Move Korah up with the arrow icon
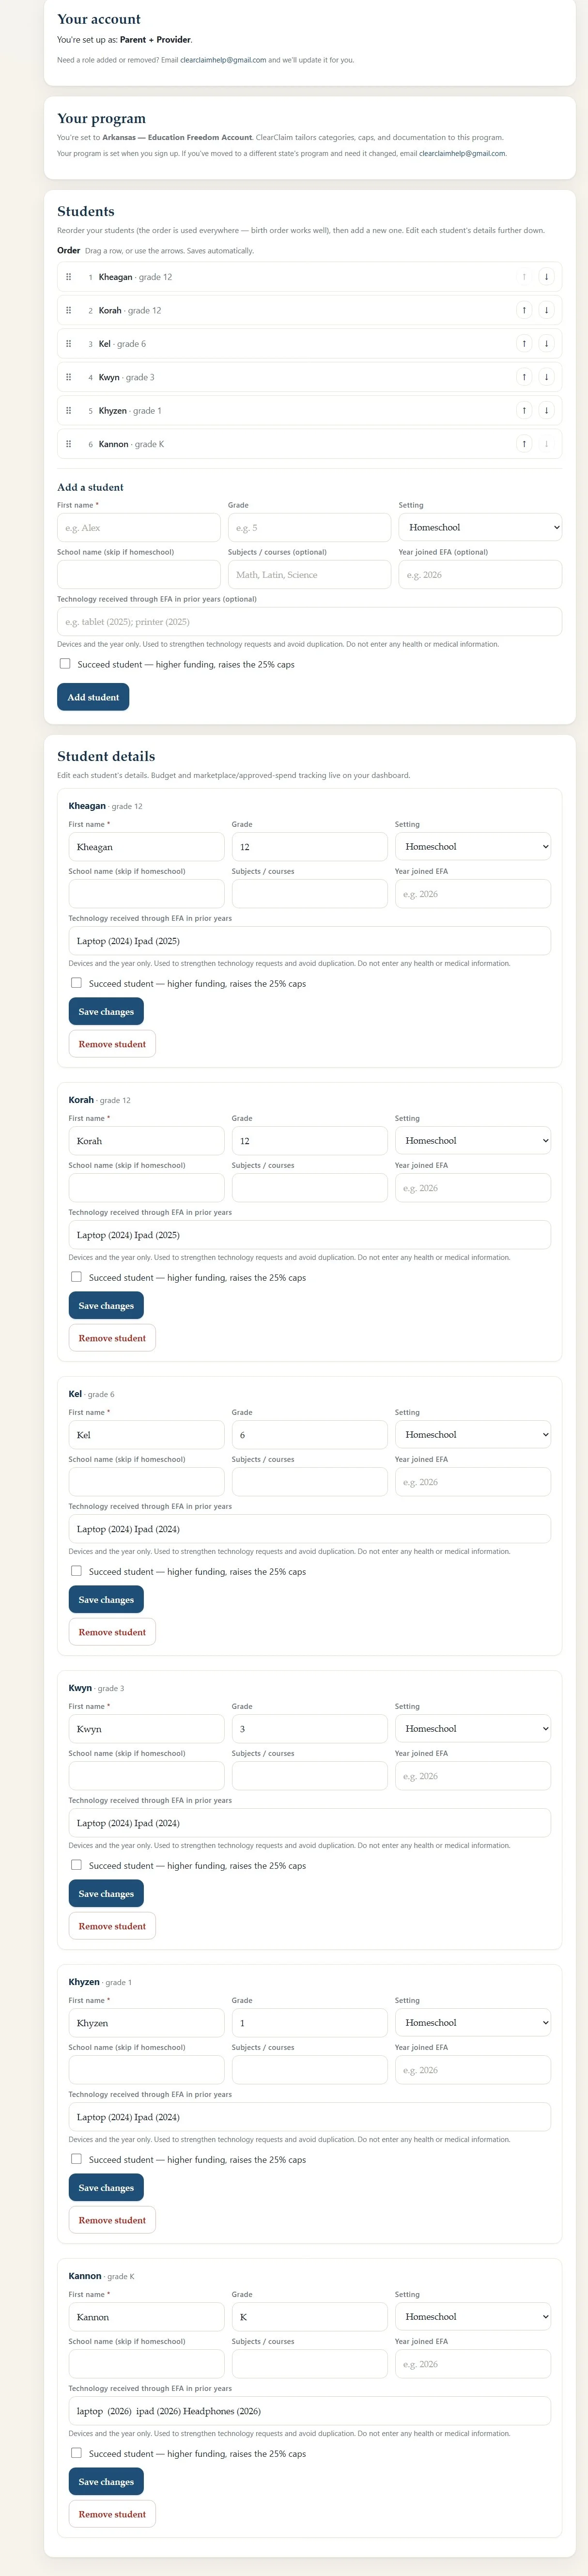Viewport: 588px width, 2576px height. 524,310
